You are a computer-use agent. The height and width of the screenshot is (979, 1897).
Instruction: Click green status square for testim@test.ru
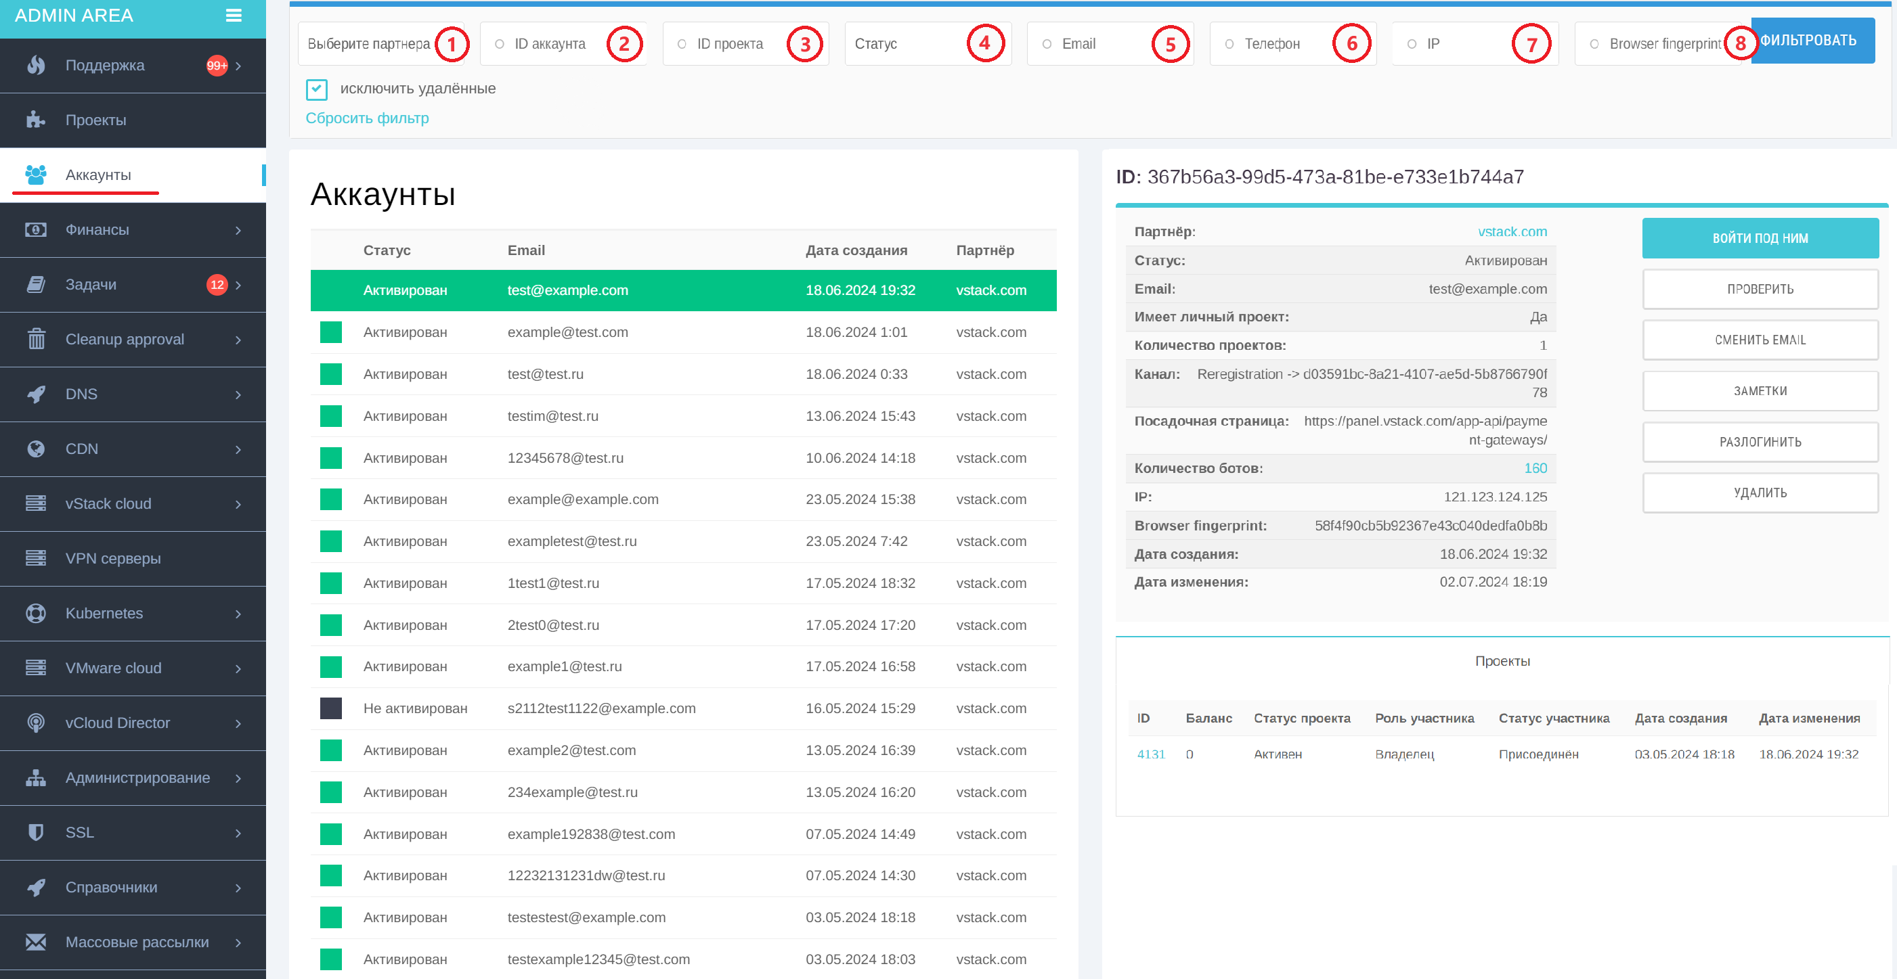(x=330, y=416)
